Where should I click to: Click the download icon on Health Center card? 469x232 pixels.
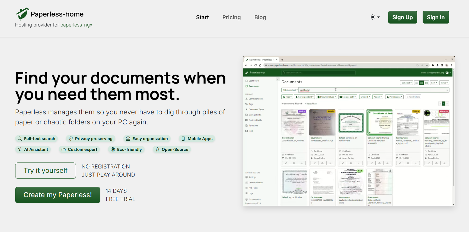(x=302, y=163)
